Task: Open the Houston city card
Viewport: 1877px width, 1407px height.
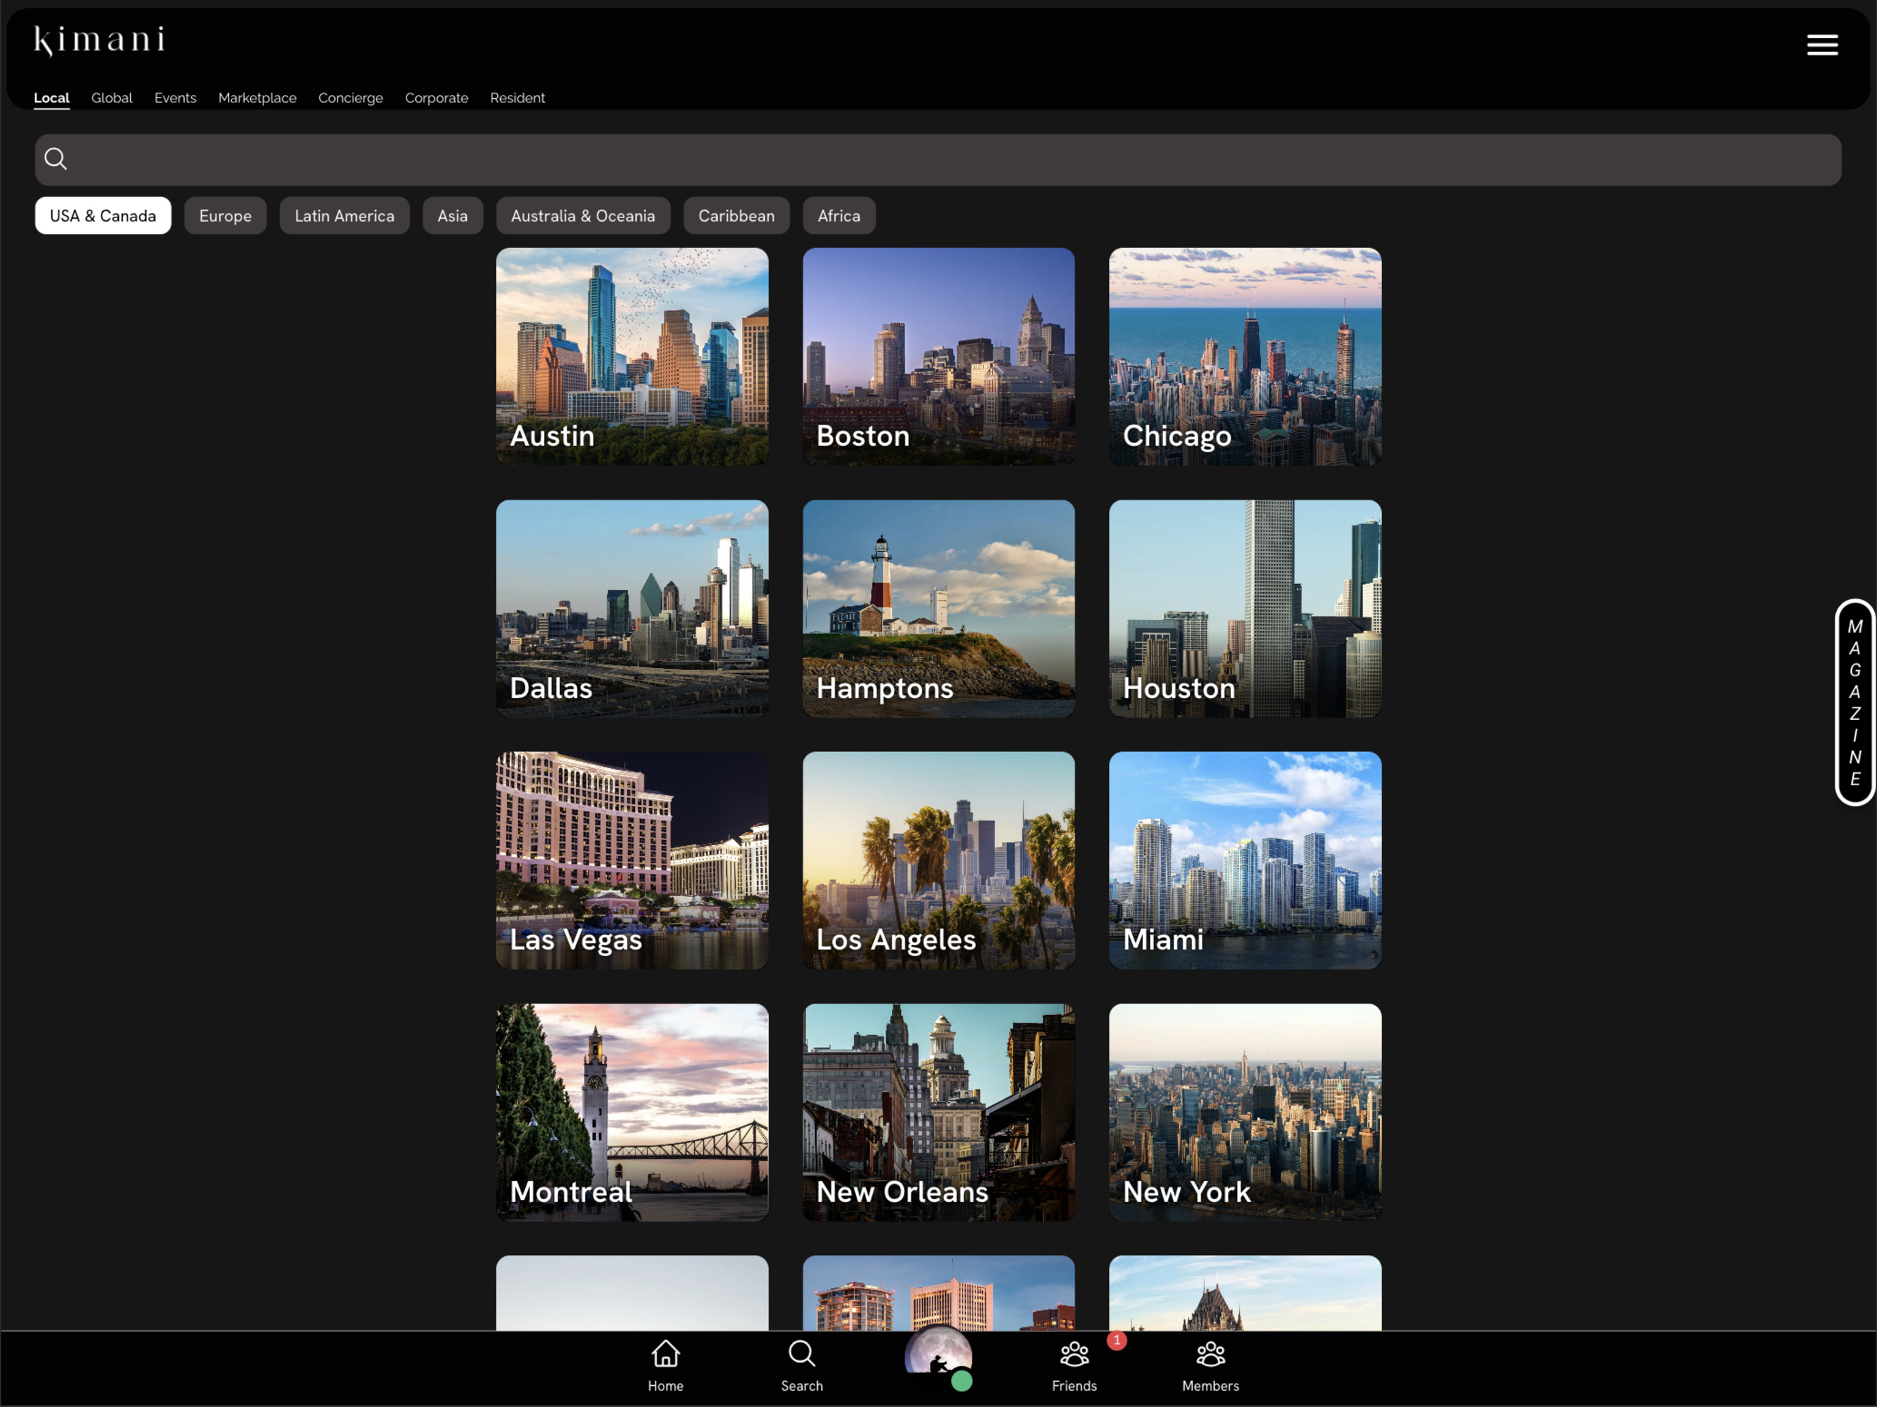Action: [x=1245, y=608]
